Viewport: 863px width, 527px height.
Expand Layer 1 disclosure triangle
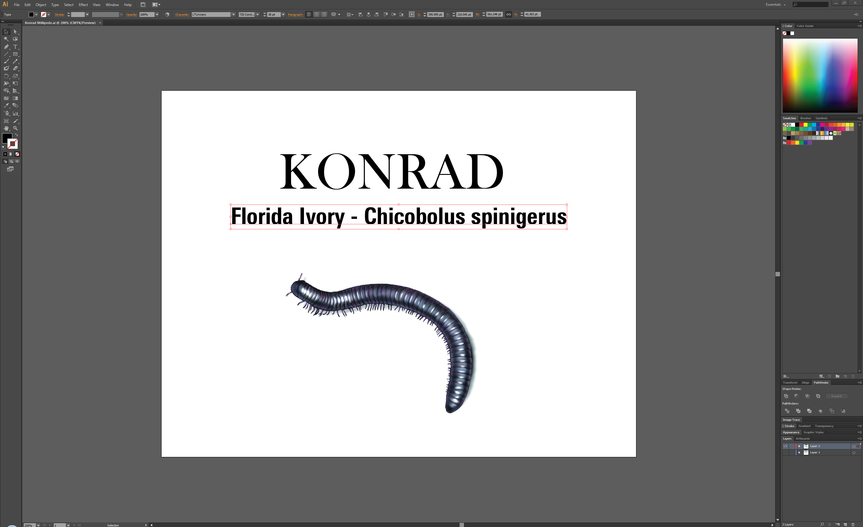(x=799, y=452)
